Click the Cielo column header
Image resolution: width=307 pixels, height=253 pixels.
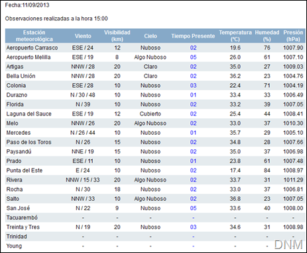coord(151,36)
